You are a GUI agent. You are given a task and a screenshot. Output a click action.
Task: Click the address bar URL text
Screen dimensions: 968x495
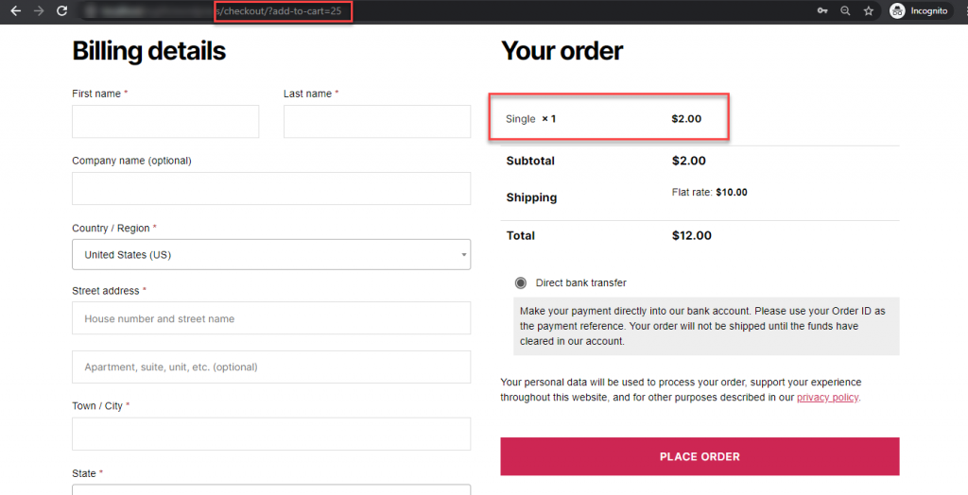282,11
